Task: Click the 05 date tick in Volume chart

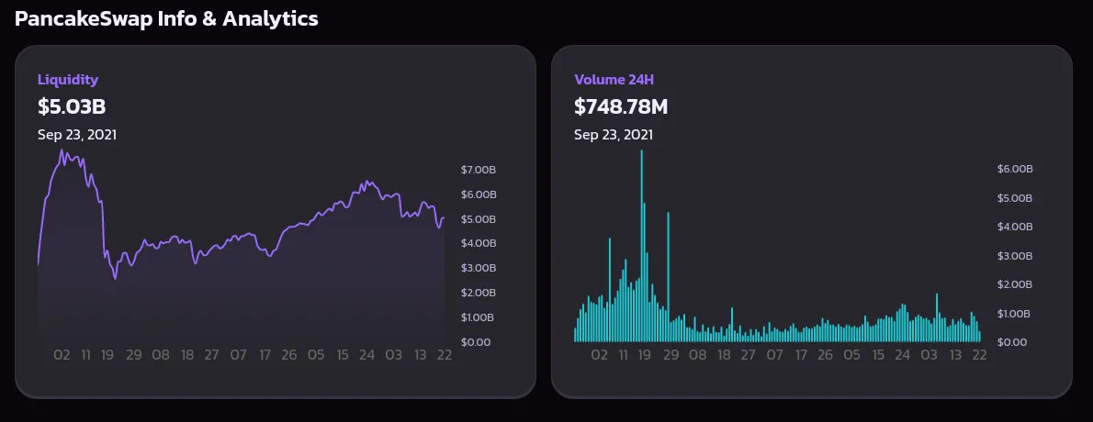Action: 851,354
